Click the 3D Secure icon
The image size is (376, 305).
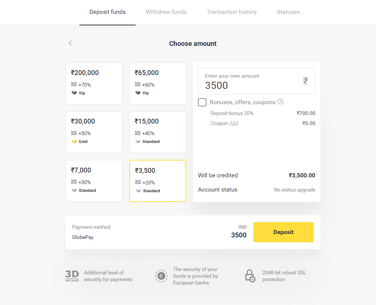tap(72, 276)
